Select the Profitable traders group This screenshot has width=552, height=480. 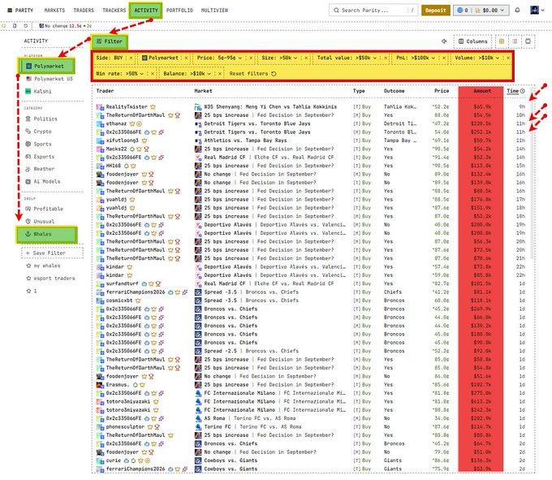tap(44, 209)
